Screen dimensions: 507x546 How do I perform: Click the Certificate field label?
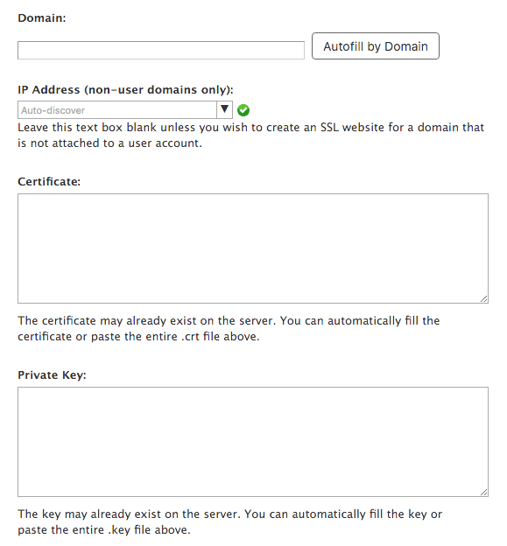[49, 181]
